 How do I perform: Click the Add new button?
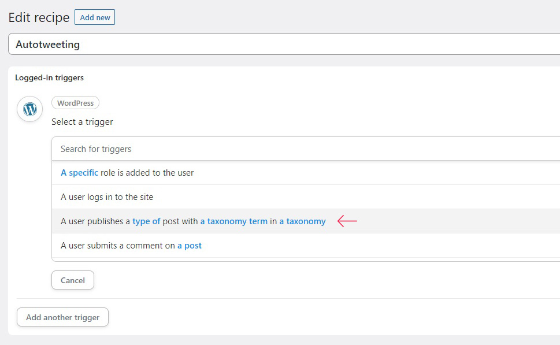pyautogui.click(x=95, y=17)
